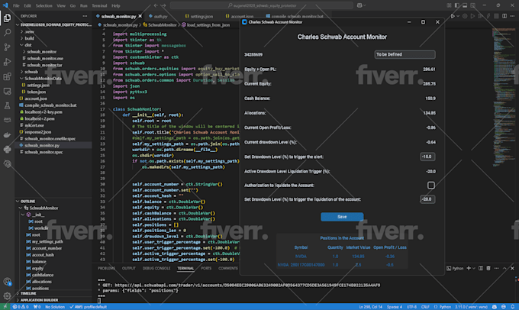Open the Docker view in activity bar
This screenshot has height=310, width=519.
pos(7,135)
